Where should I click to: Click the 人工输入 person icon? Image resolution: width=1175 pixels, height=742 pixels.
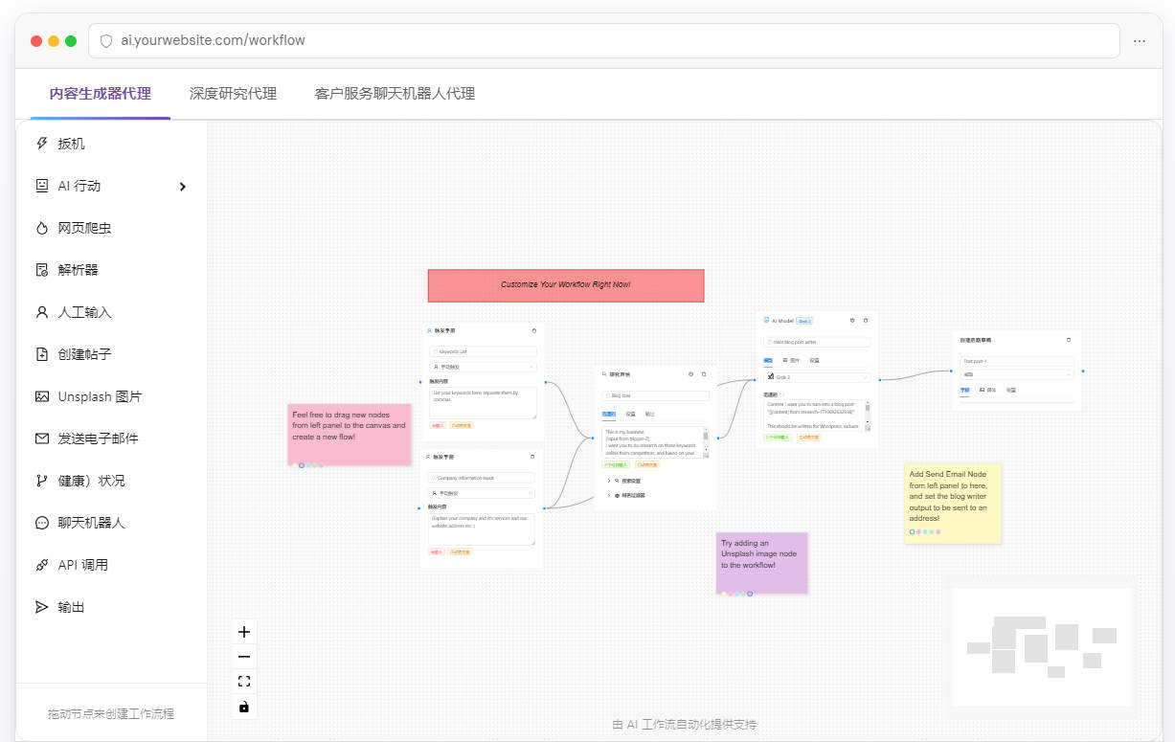tap(41, 312)
